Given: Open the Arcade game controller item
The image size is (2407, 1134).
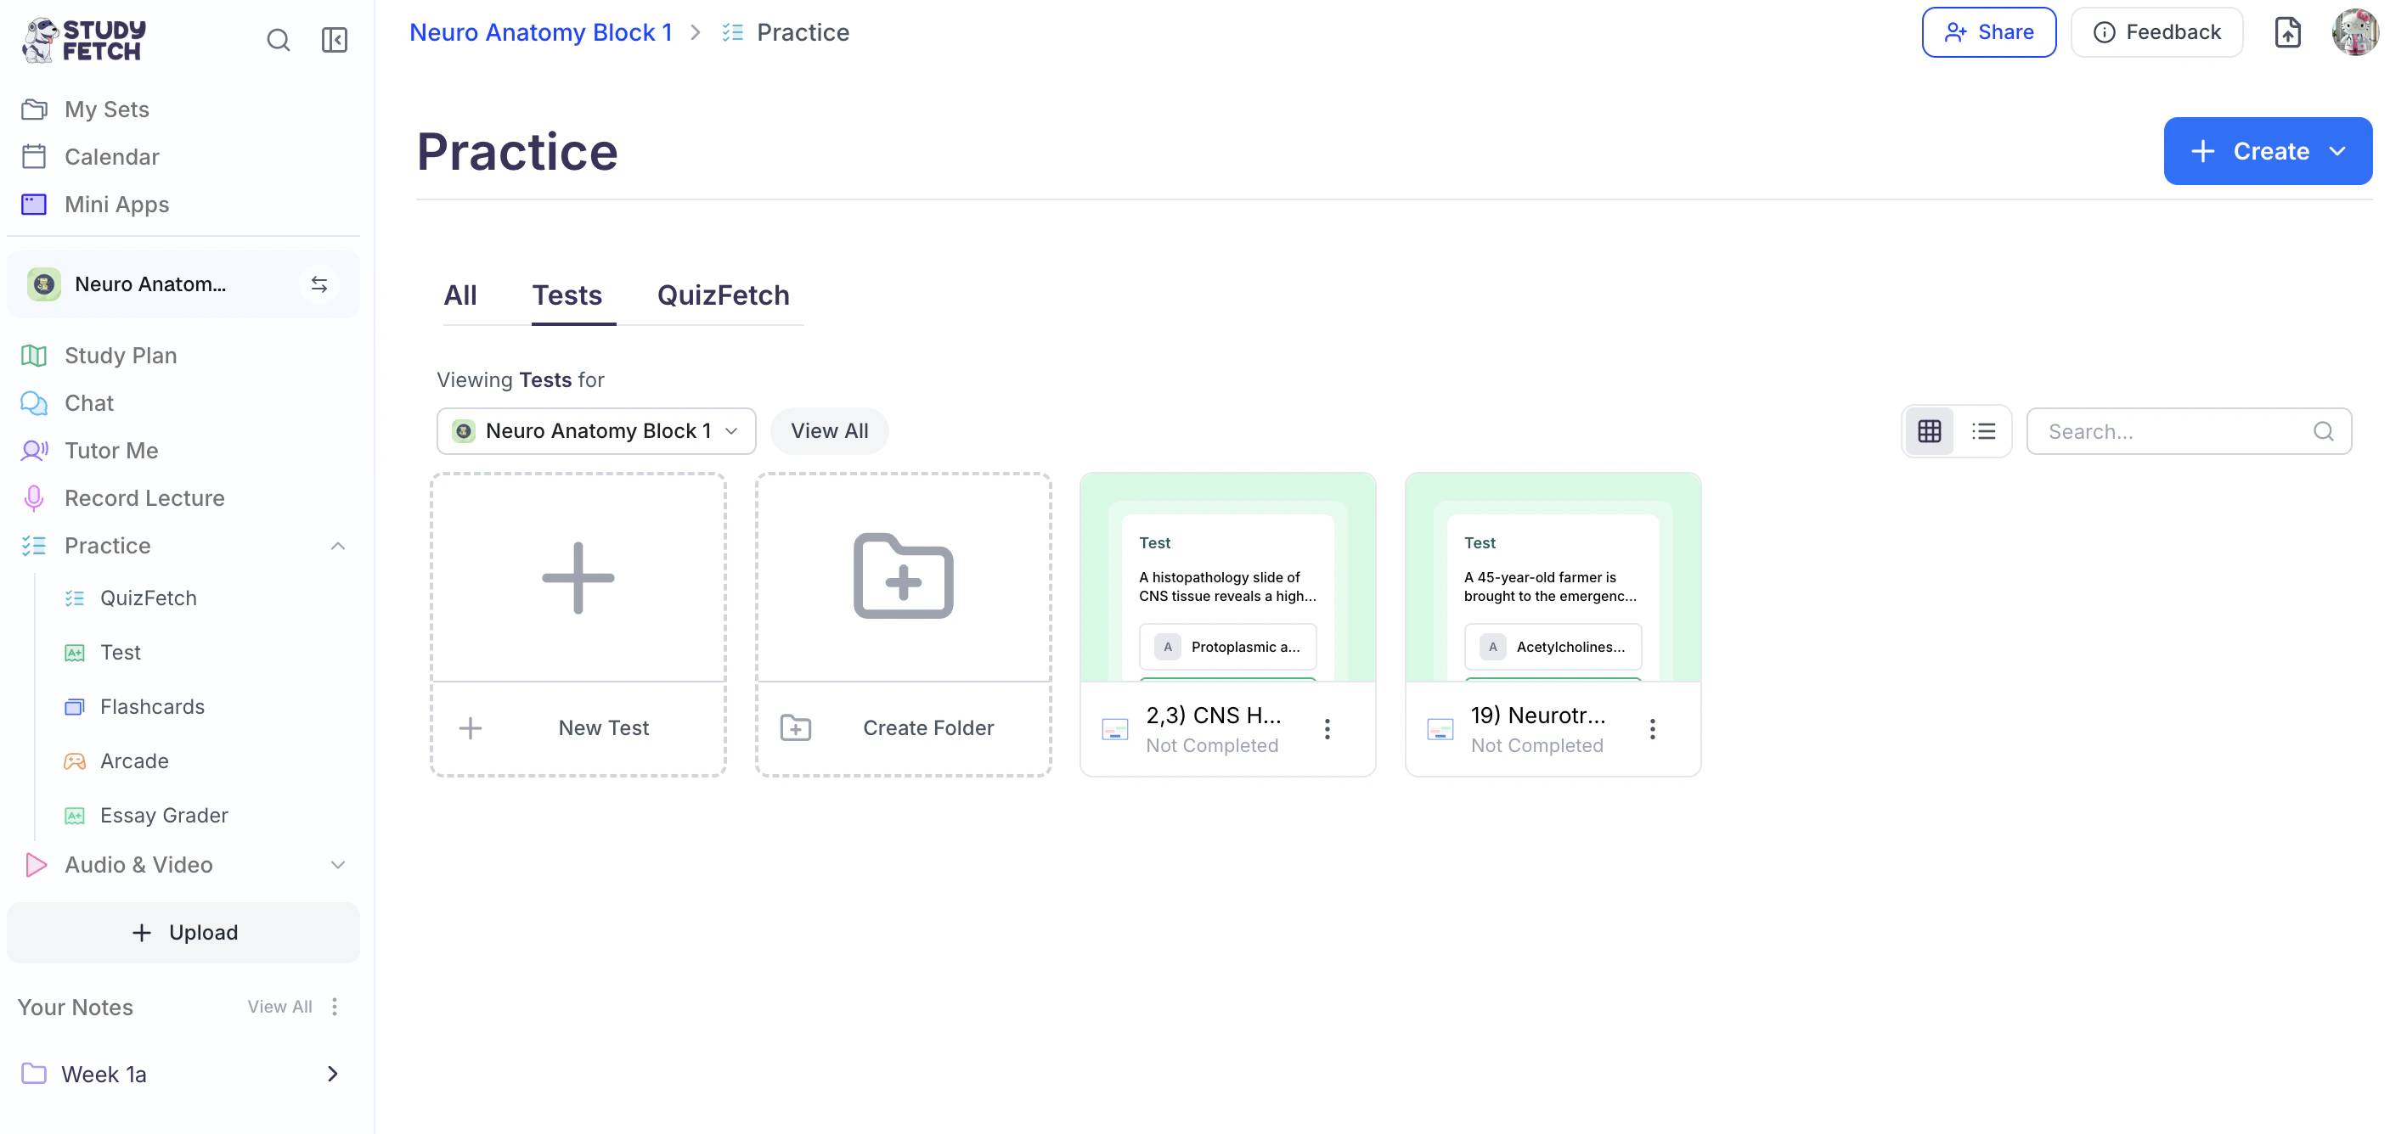Looking at the screenshot, I should 133,761.
